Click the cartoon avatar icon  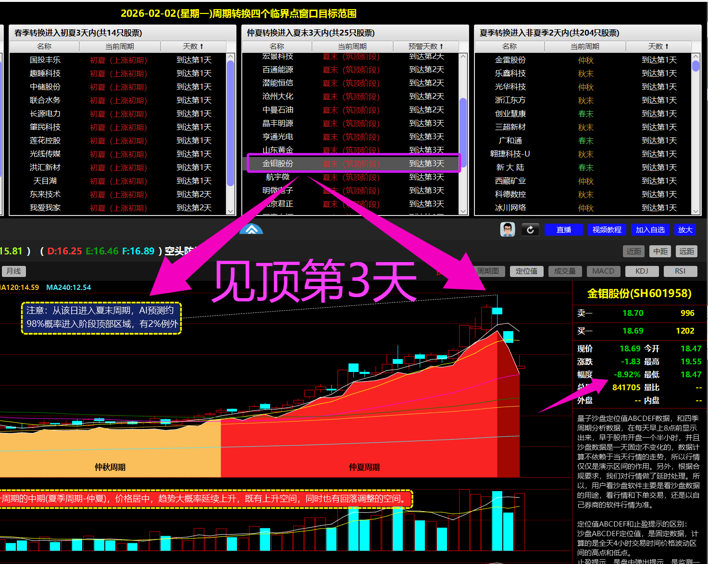coord(507,229)
